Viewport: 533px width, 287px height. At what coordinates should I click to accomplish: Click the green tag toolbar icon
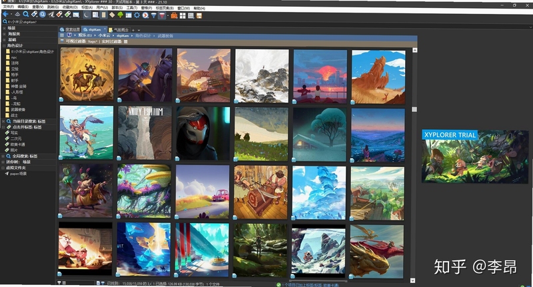click(x=68, y=15)
